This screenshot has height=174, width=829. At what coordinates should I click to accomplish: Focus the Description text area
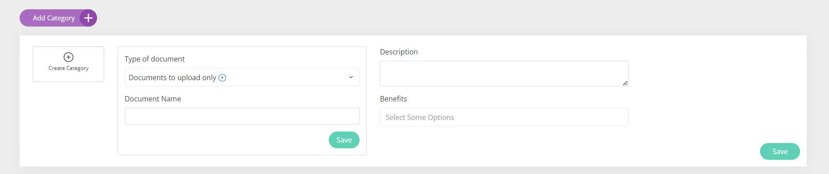pyautogui.click(x=504, y=73)
